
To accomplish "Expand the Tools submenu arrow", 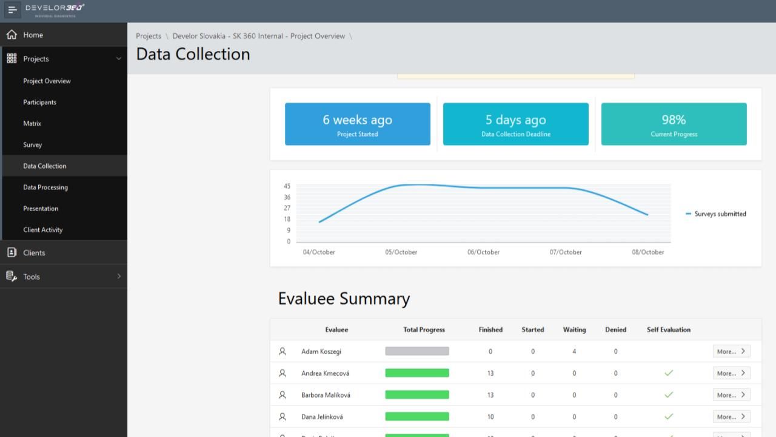I will coord(118,277).
